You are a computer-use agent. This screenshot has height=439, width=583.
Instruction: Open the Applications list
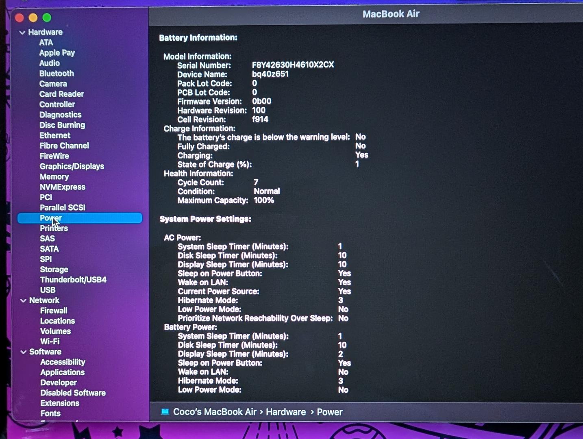pos(62,372)
